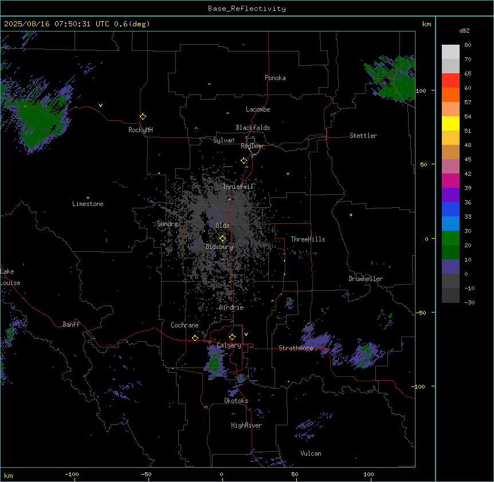Click the light gray swatch between 80 and 70

[450, 52]
